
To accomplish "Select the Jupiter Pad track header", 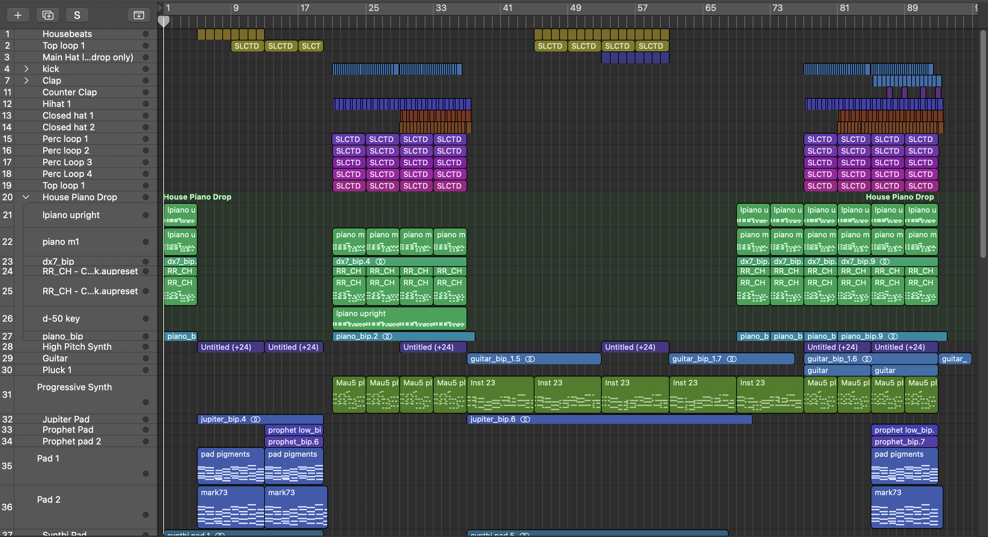I will (x=66, y=419).
